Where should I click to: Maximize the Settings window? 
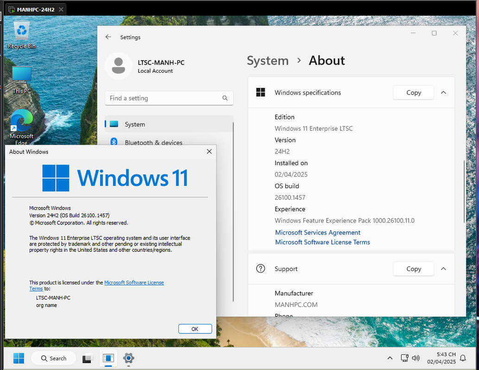(434, 33)
